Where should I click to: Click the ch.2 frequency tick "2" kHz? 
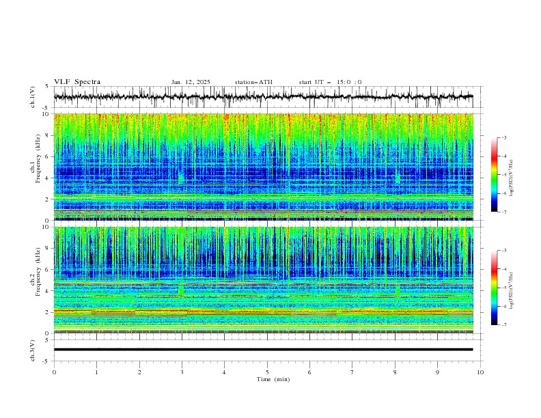pos(47,312)
